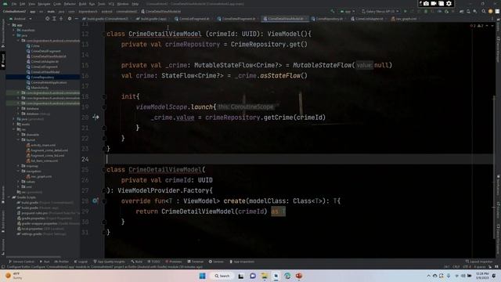
Task: Toggle the Project tool window side tab
Action: pos(3,60)
